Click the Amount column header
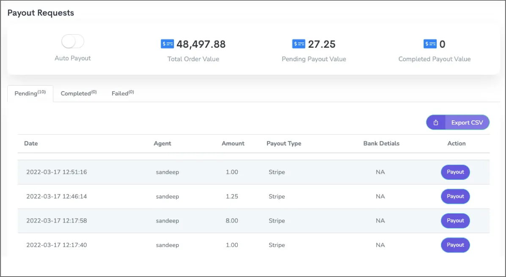Viewport: 506px width, 277px height. tap(233, 144)
